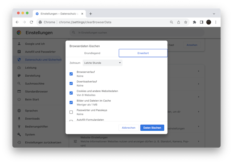Select the Erweitert tab
Viewport: 233px width, 164px height.
[143, 53]
